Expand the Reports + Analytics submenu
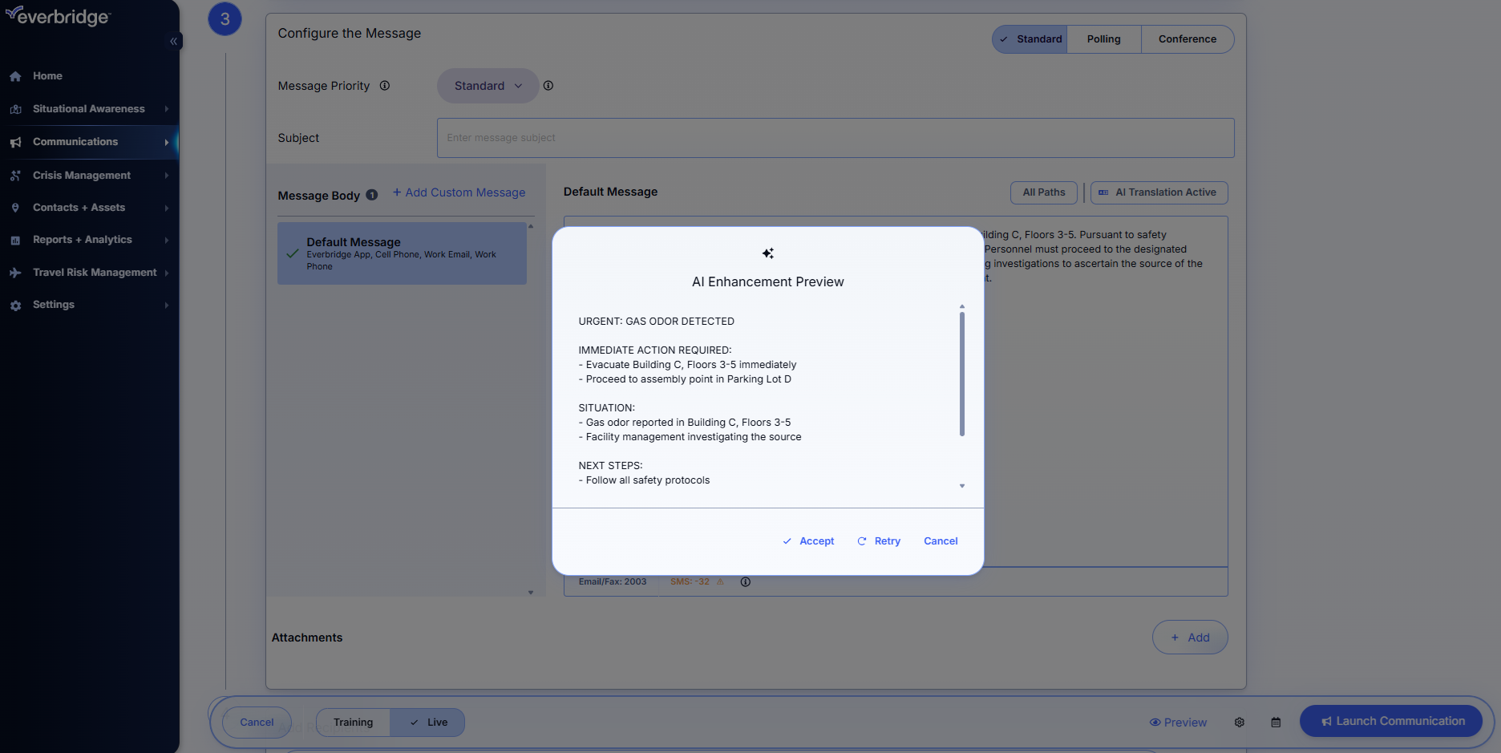The height and width of the screenshot is (753, 1501). pos(83,240)
